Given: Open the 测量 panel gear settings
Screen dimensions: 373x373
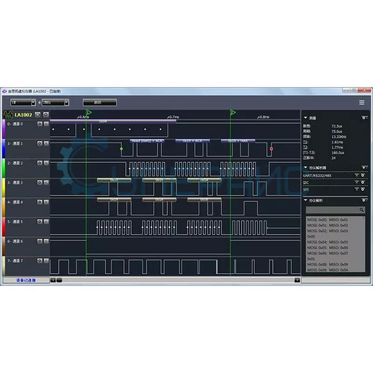Looking at the screenshot, I should point(364,118).
